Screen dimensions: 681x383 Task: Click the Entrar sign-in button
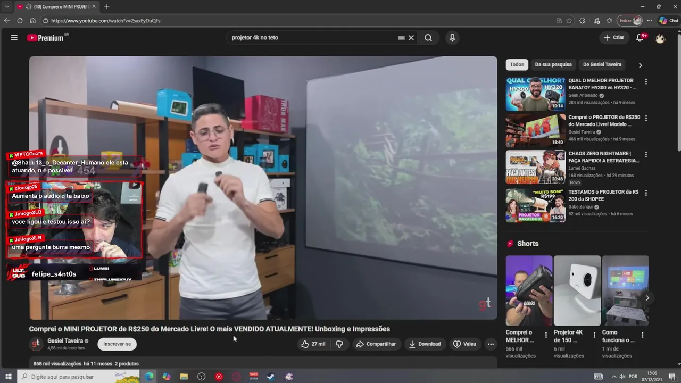pos(630,21)
